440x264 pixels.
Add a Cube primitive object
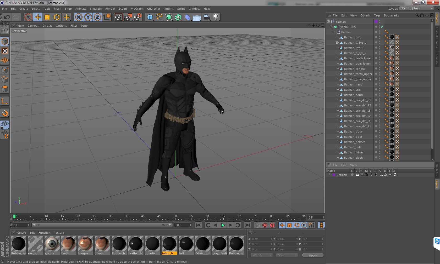(150, 17)
